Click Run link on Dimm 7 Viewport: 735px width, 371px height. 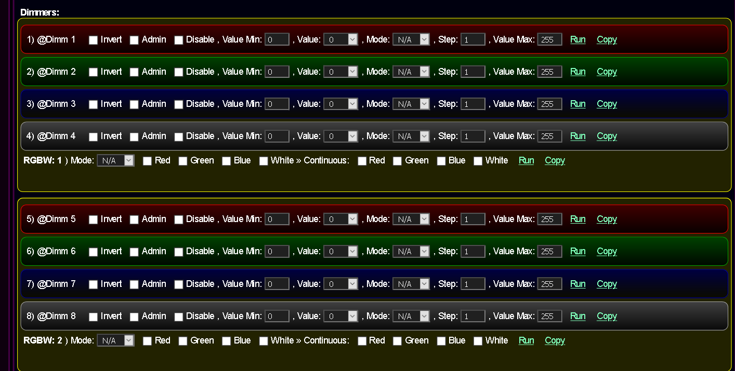578,284
